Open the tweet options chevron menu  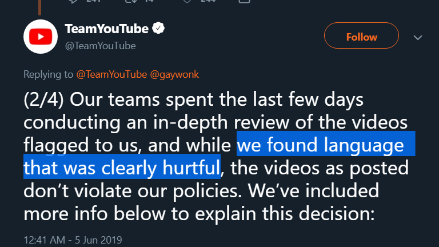tap(418, 38)
